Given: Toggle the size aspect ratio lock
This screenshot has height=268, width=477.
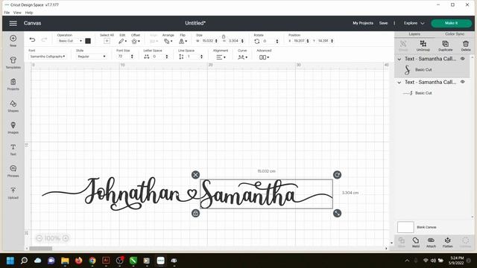Looking at the screenshot, I should [x=224, y=36].
